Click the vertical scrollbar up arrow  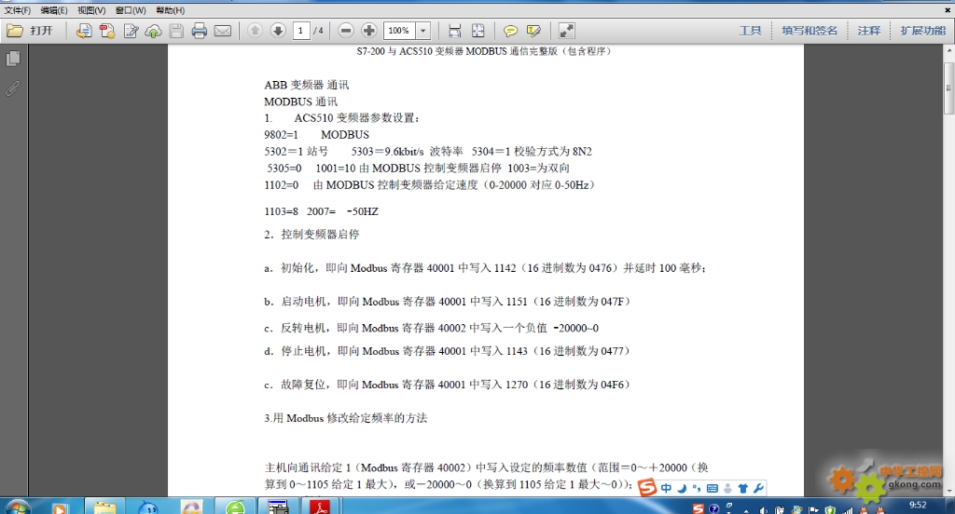(x=948, y=50)
